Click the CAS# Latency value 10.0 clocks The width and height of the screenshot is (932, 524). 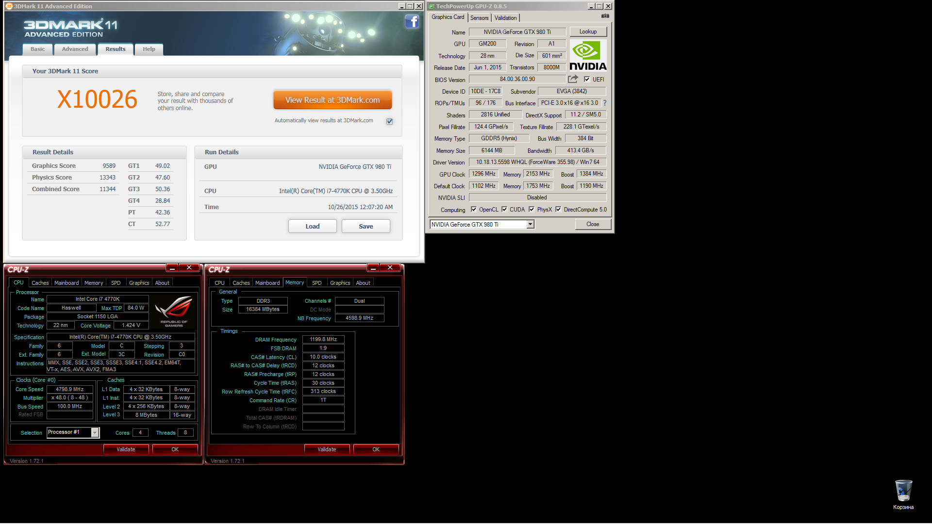323,357
